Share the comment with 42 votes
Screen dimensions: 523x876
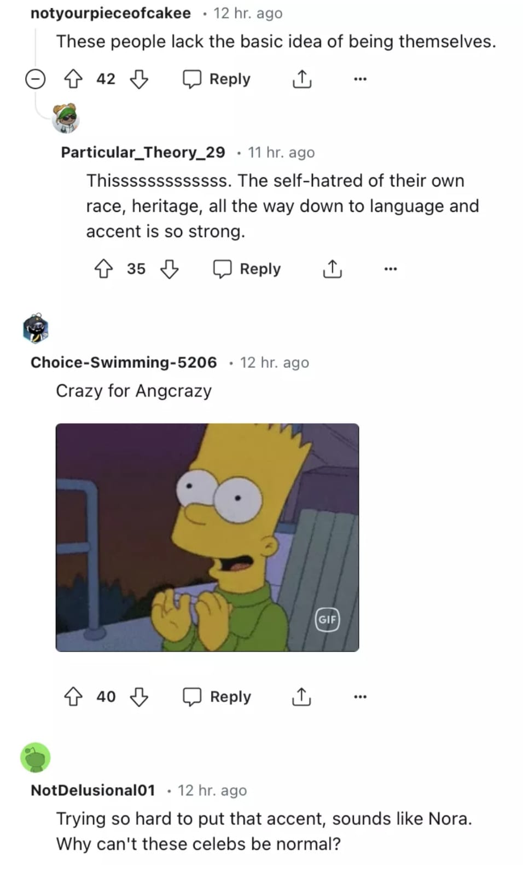(x=301, y=79)
